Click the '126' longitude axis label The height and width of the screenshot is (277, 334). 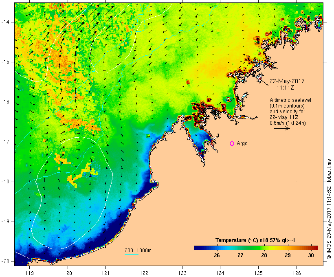297,273
